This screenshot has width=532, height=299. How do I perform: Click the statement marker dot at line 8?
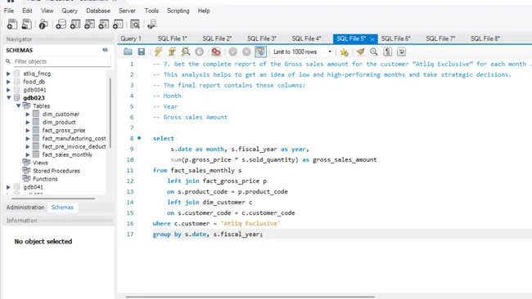139,138
